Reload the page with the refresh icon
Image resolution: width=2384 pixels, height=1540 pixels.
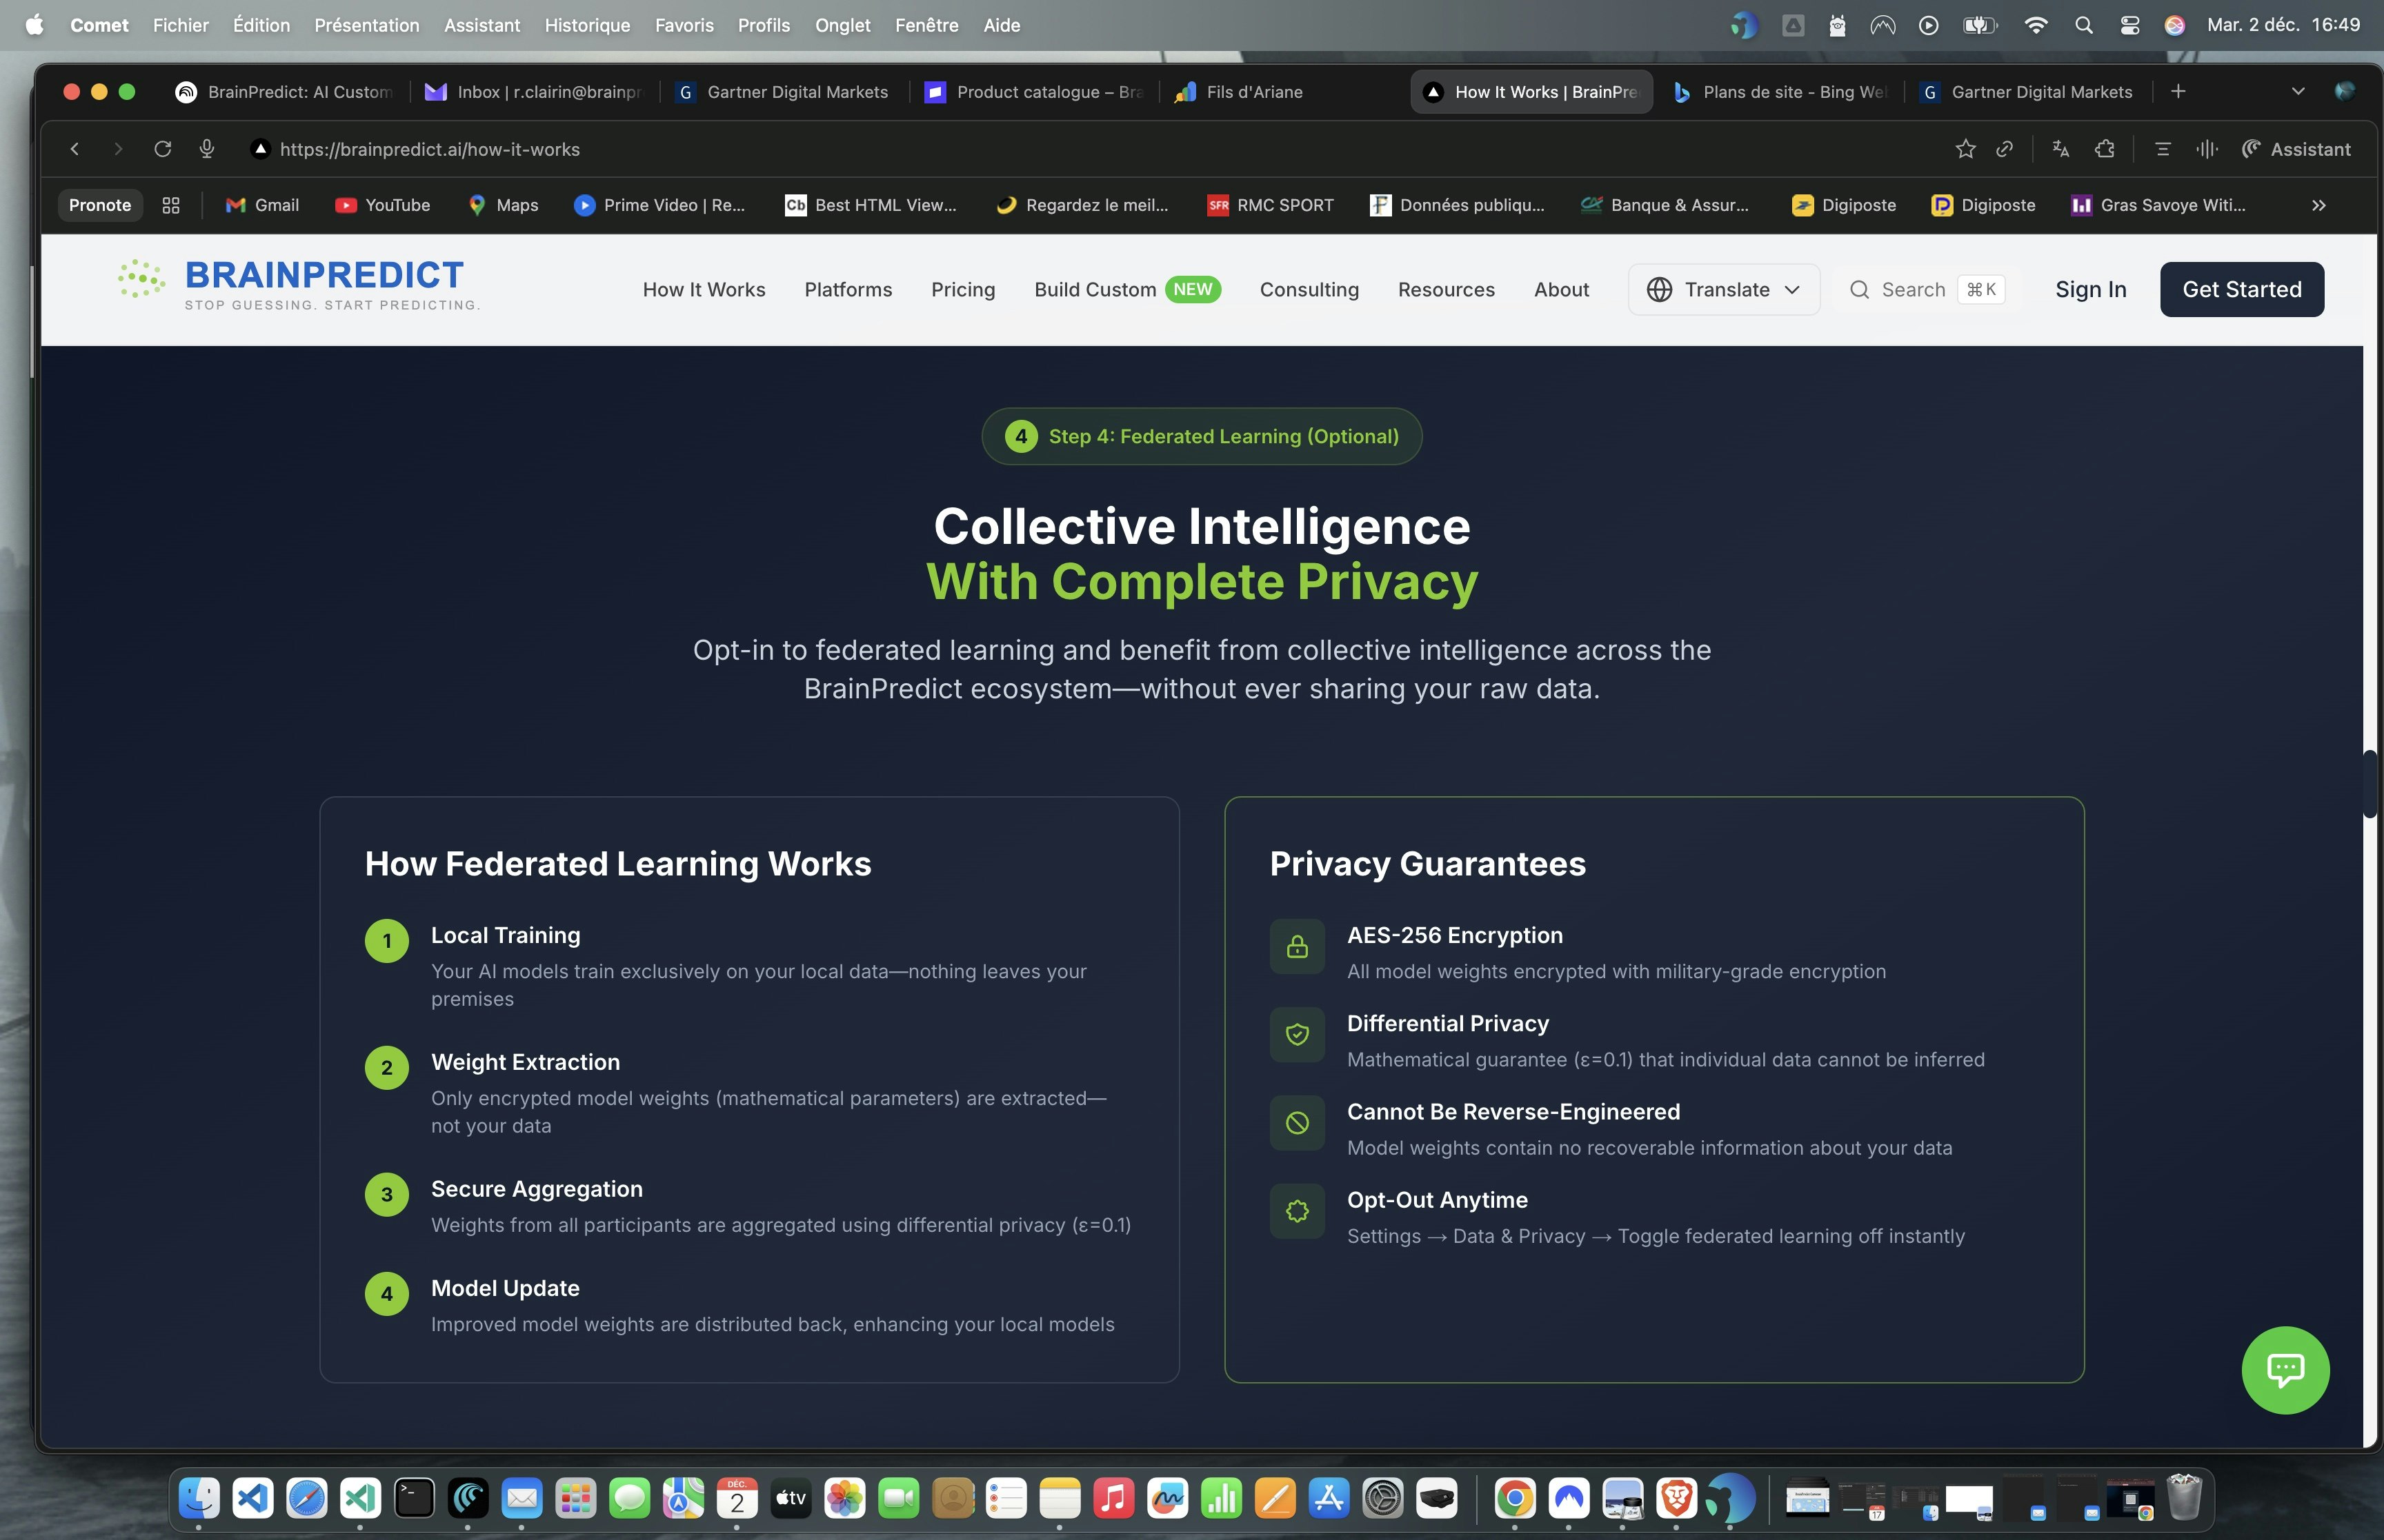163,148
